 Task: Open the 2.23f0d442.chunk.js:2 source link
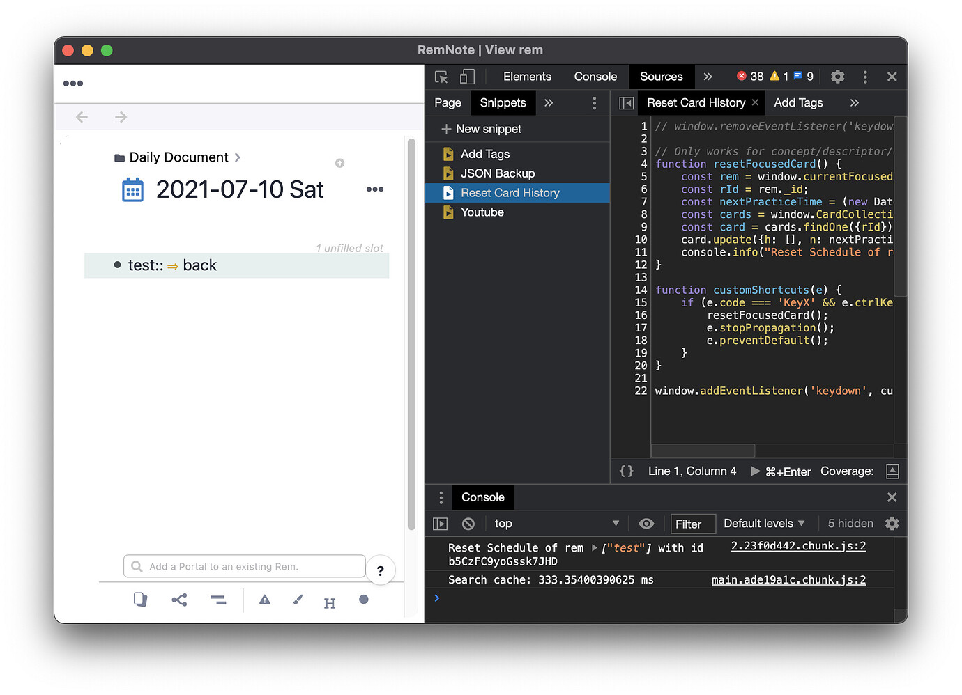[x=798, y=546]
